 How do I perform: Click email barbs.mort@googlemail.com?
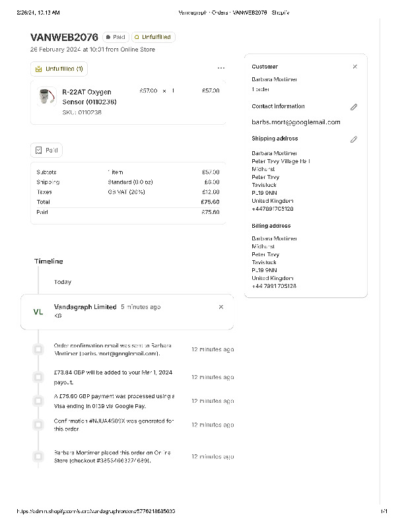pos(296,122)
